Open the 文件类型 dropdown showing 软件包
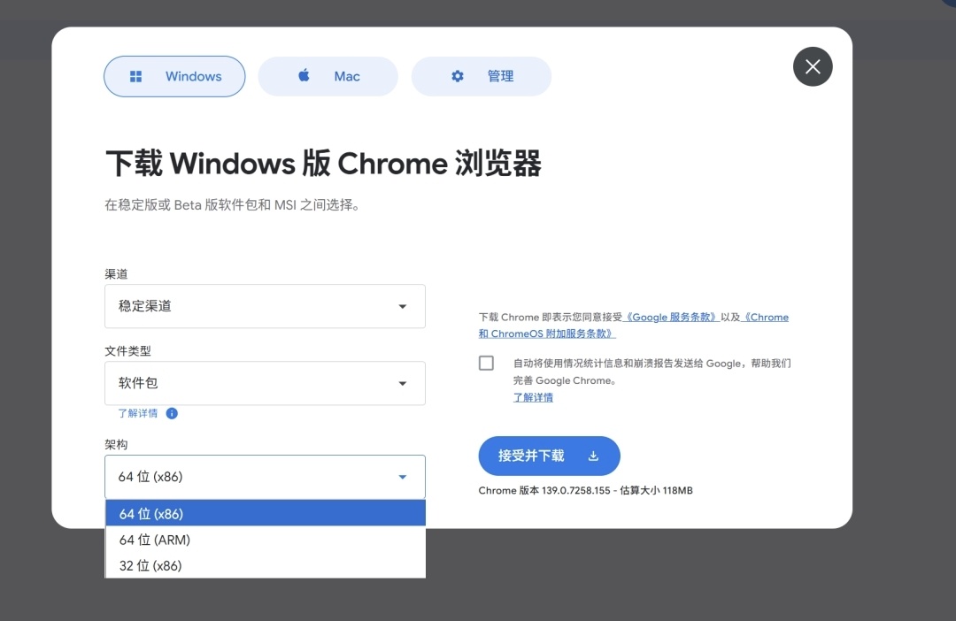 pos(265,383)
